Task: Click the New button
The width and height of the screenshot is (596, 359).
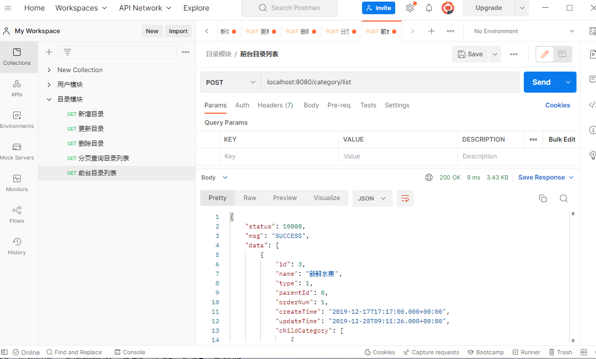Action: 152,31
